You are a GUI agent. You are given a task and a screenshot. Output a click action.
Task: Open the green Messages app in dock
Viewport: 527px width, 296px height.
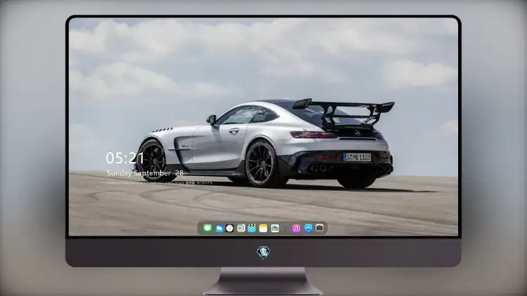[x=207, y=229]
